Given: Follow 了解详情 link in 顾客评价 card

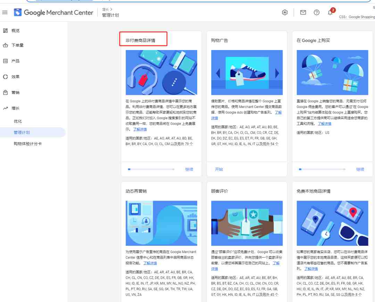Looking at the screenshot, I should coord(276,263).
